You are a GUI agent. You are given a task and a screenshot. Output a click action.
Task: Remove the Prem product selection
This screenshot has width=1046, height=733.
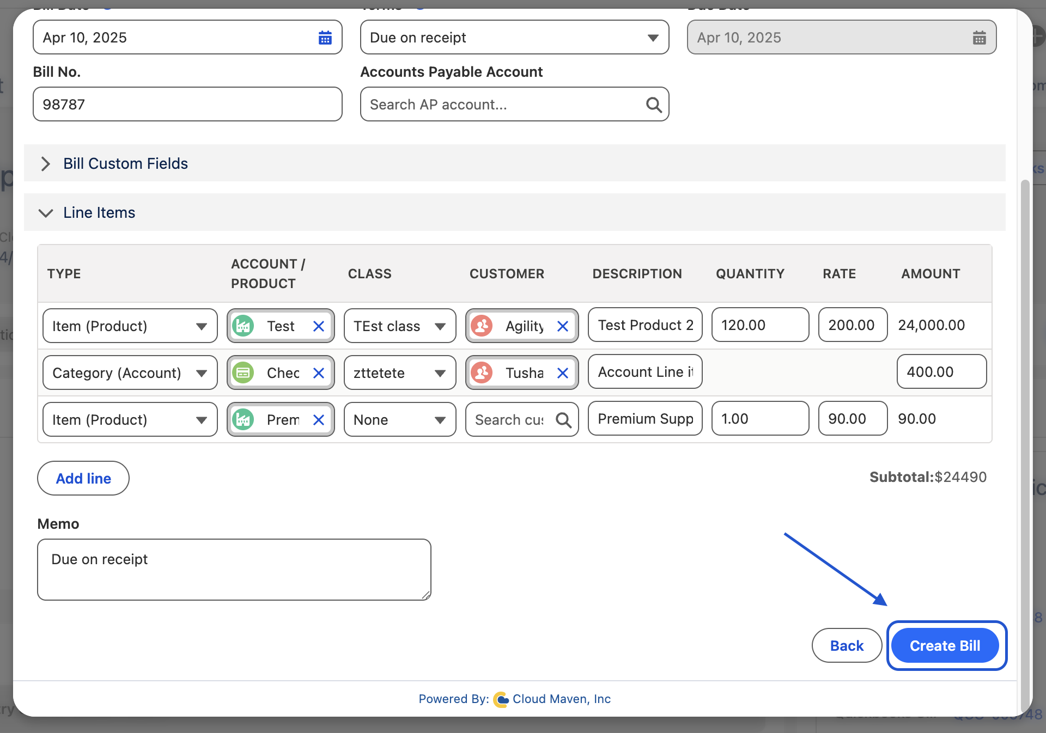coord(319,420)
